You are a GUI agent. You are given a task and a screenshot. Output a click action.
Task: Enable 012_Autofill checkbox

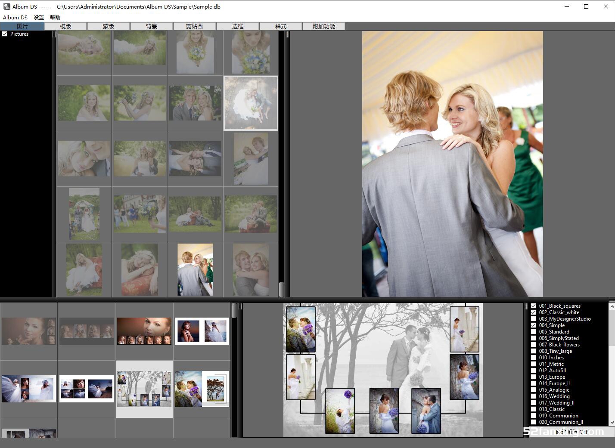click(x=534, y=371)
